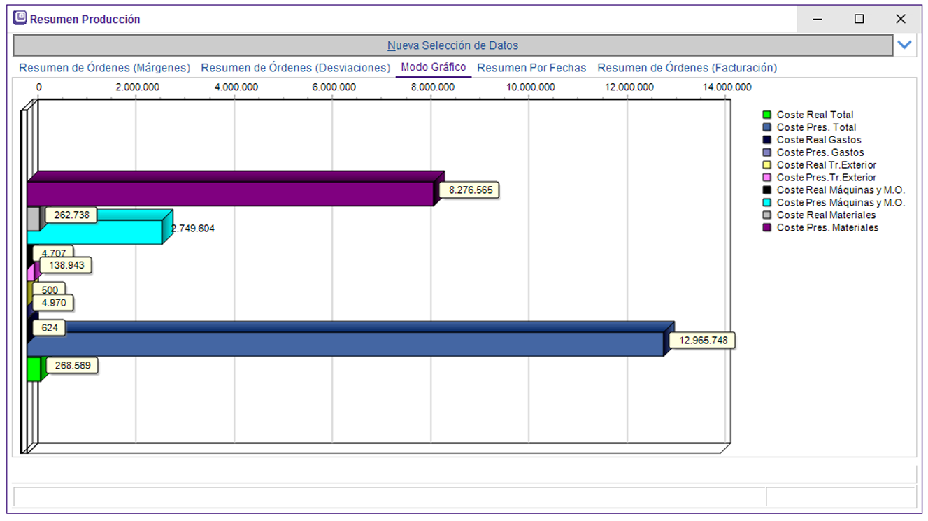Screen dimensions: 928x521
Task: Click the Coste Pres. Total legend swatch
Action: coord(767,127)
